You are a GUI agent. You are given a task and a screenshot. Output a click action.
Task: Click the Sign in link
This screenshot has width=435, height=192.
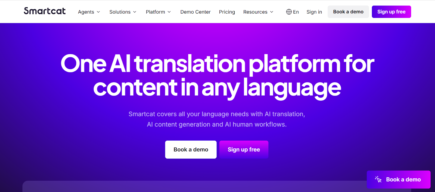tap(314, 12)
